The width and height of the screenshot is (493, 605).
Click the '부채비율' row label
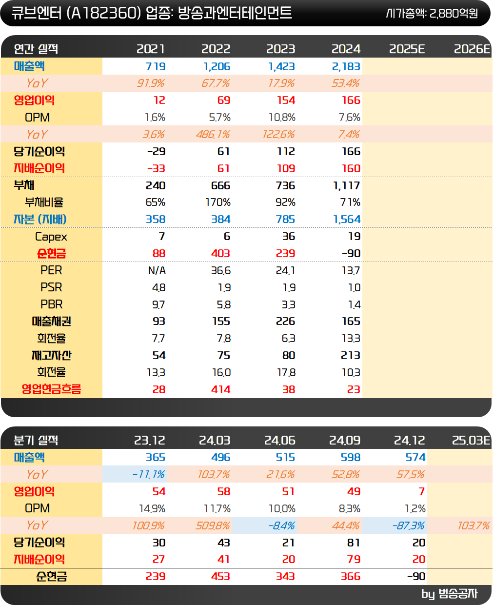[x=44, y=202]
